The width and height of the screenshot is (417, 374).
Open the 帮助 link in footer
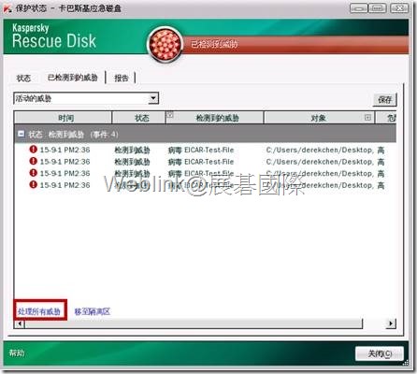(x=17, y=352)
